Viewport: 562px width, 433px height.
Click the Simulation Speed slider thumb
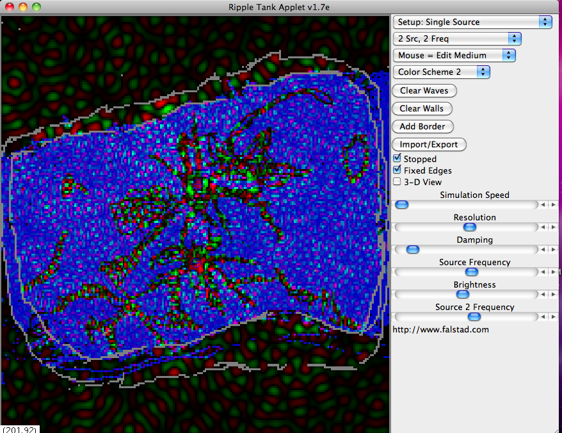tap(402, 204)
